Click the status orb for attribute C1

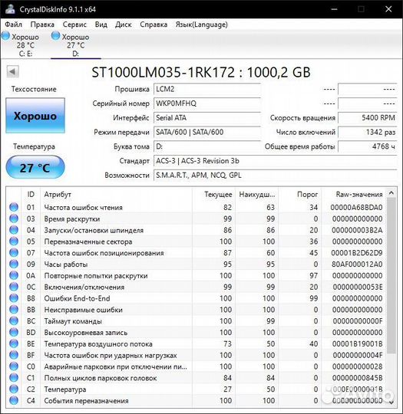14,377
